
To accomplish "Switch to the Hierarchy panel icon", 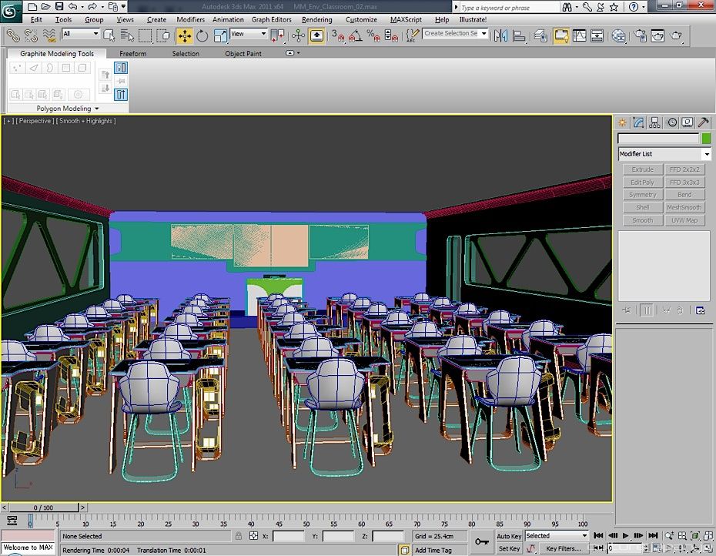I will coord(654,123).
